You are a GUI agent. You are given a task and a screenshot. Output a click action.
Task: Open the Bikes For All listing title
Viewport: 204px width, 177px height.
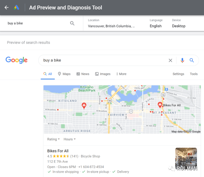pyautogui.click(x=58, y=151)
